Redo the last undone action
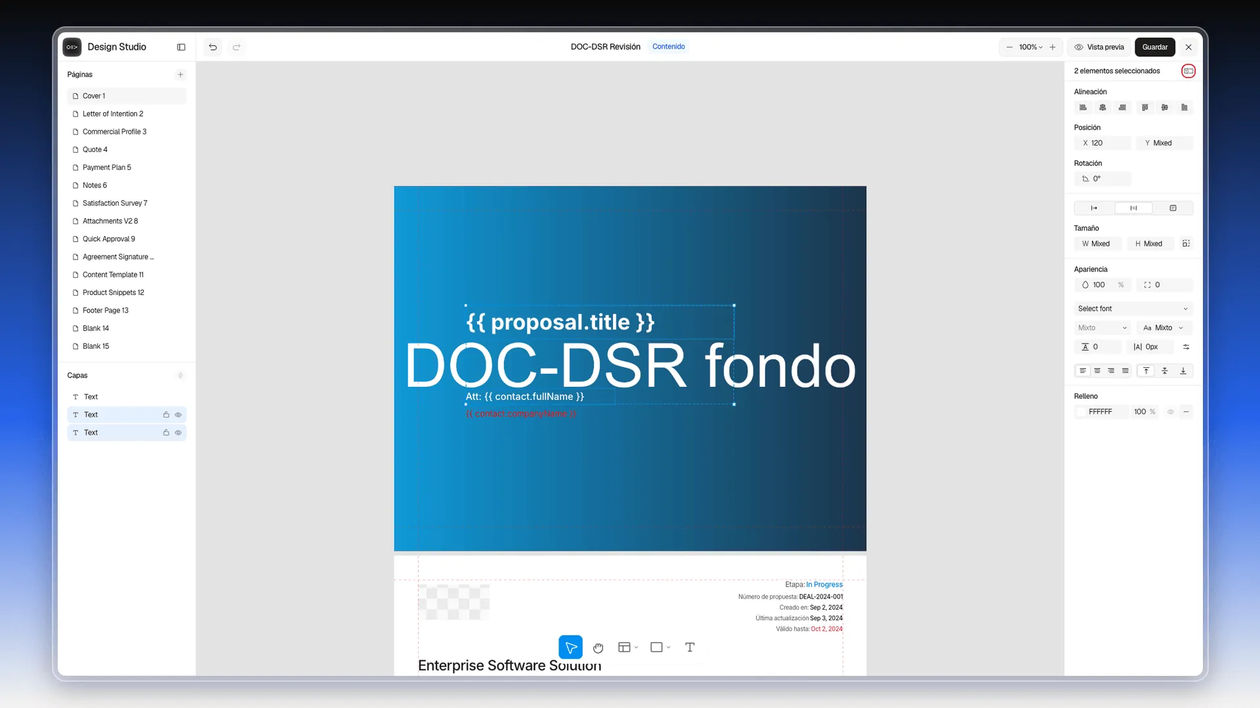This screenshot has height=708, width=1260. (236, 47)
